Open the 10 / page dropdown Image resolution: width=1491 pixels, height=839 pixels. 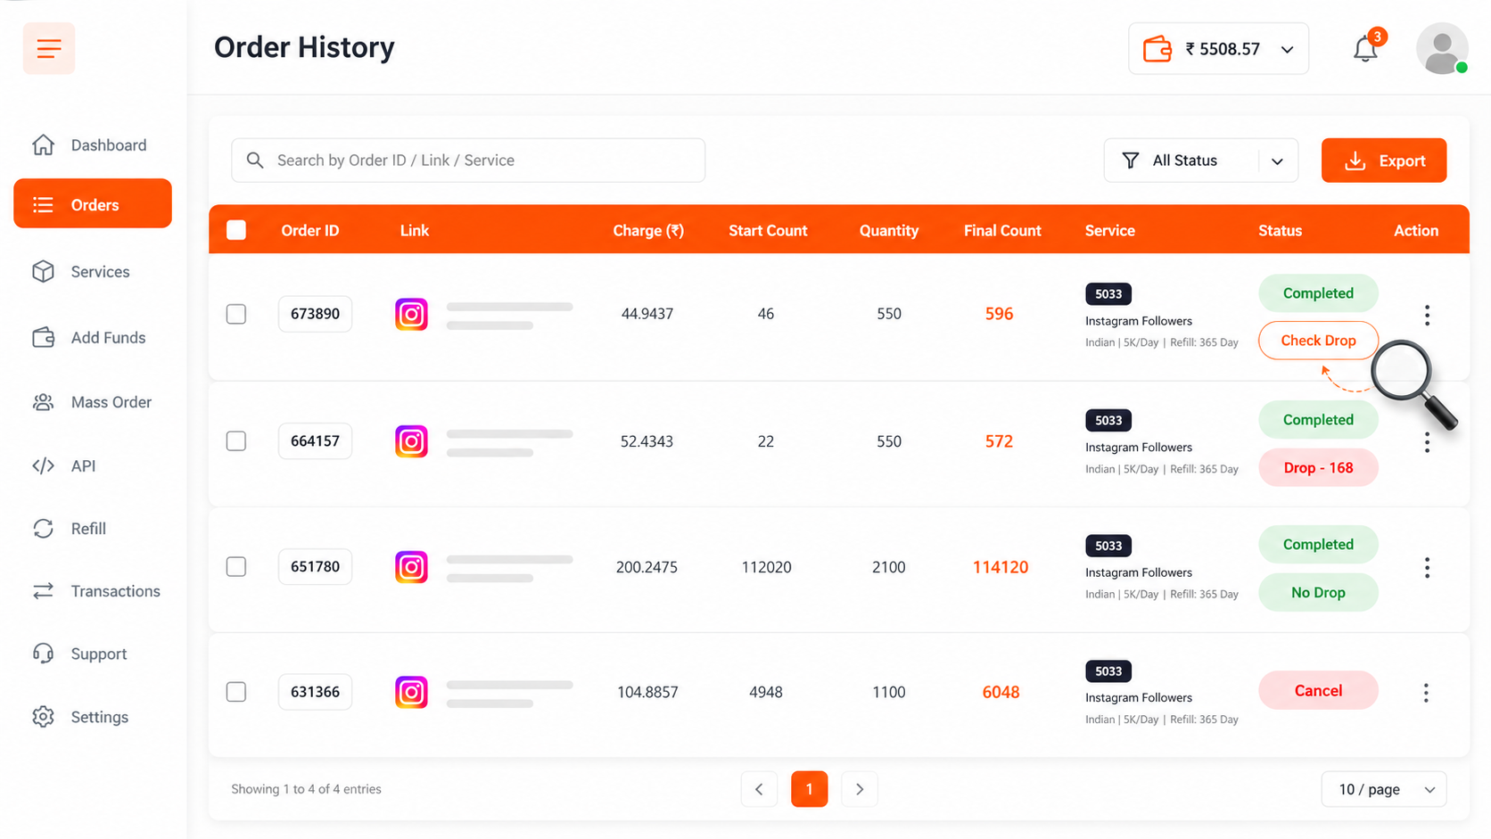[1383, 789]
